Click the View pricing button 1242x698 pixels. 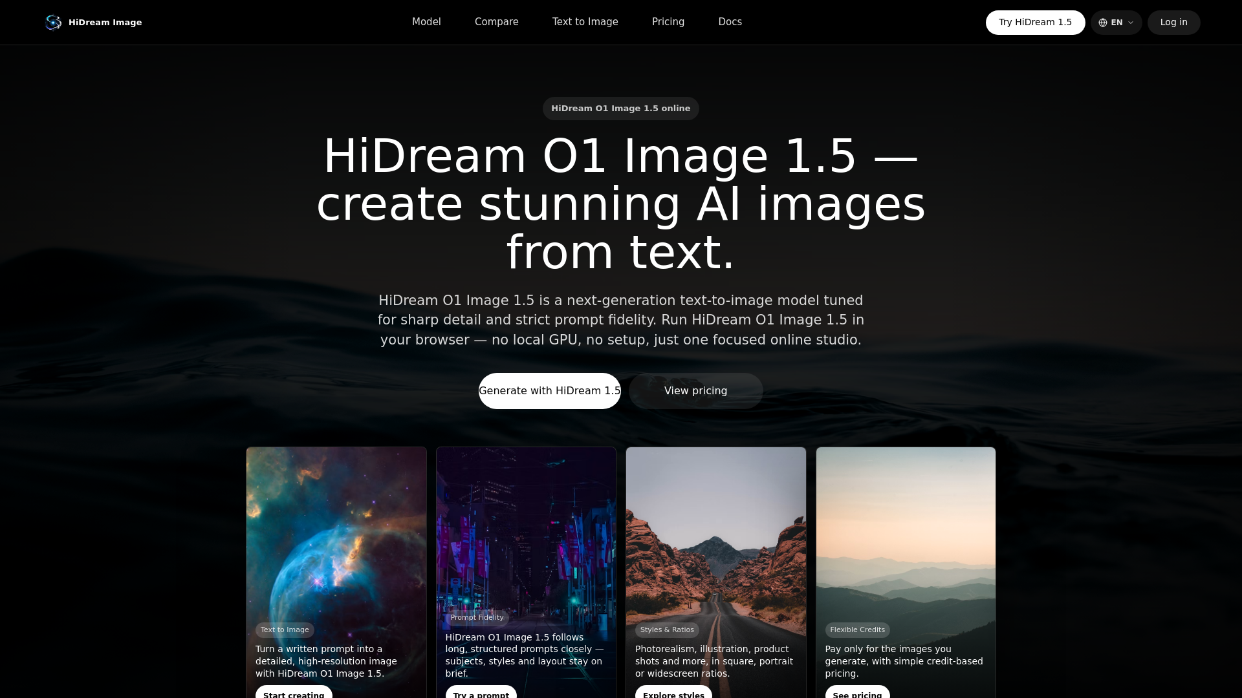pyautogui.click(x=696, y=391)
